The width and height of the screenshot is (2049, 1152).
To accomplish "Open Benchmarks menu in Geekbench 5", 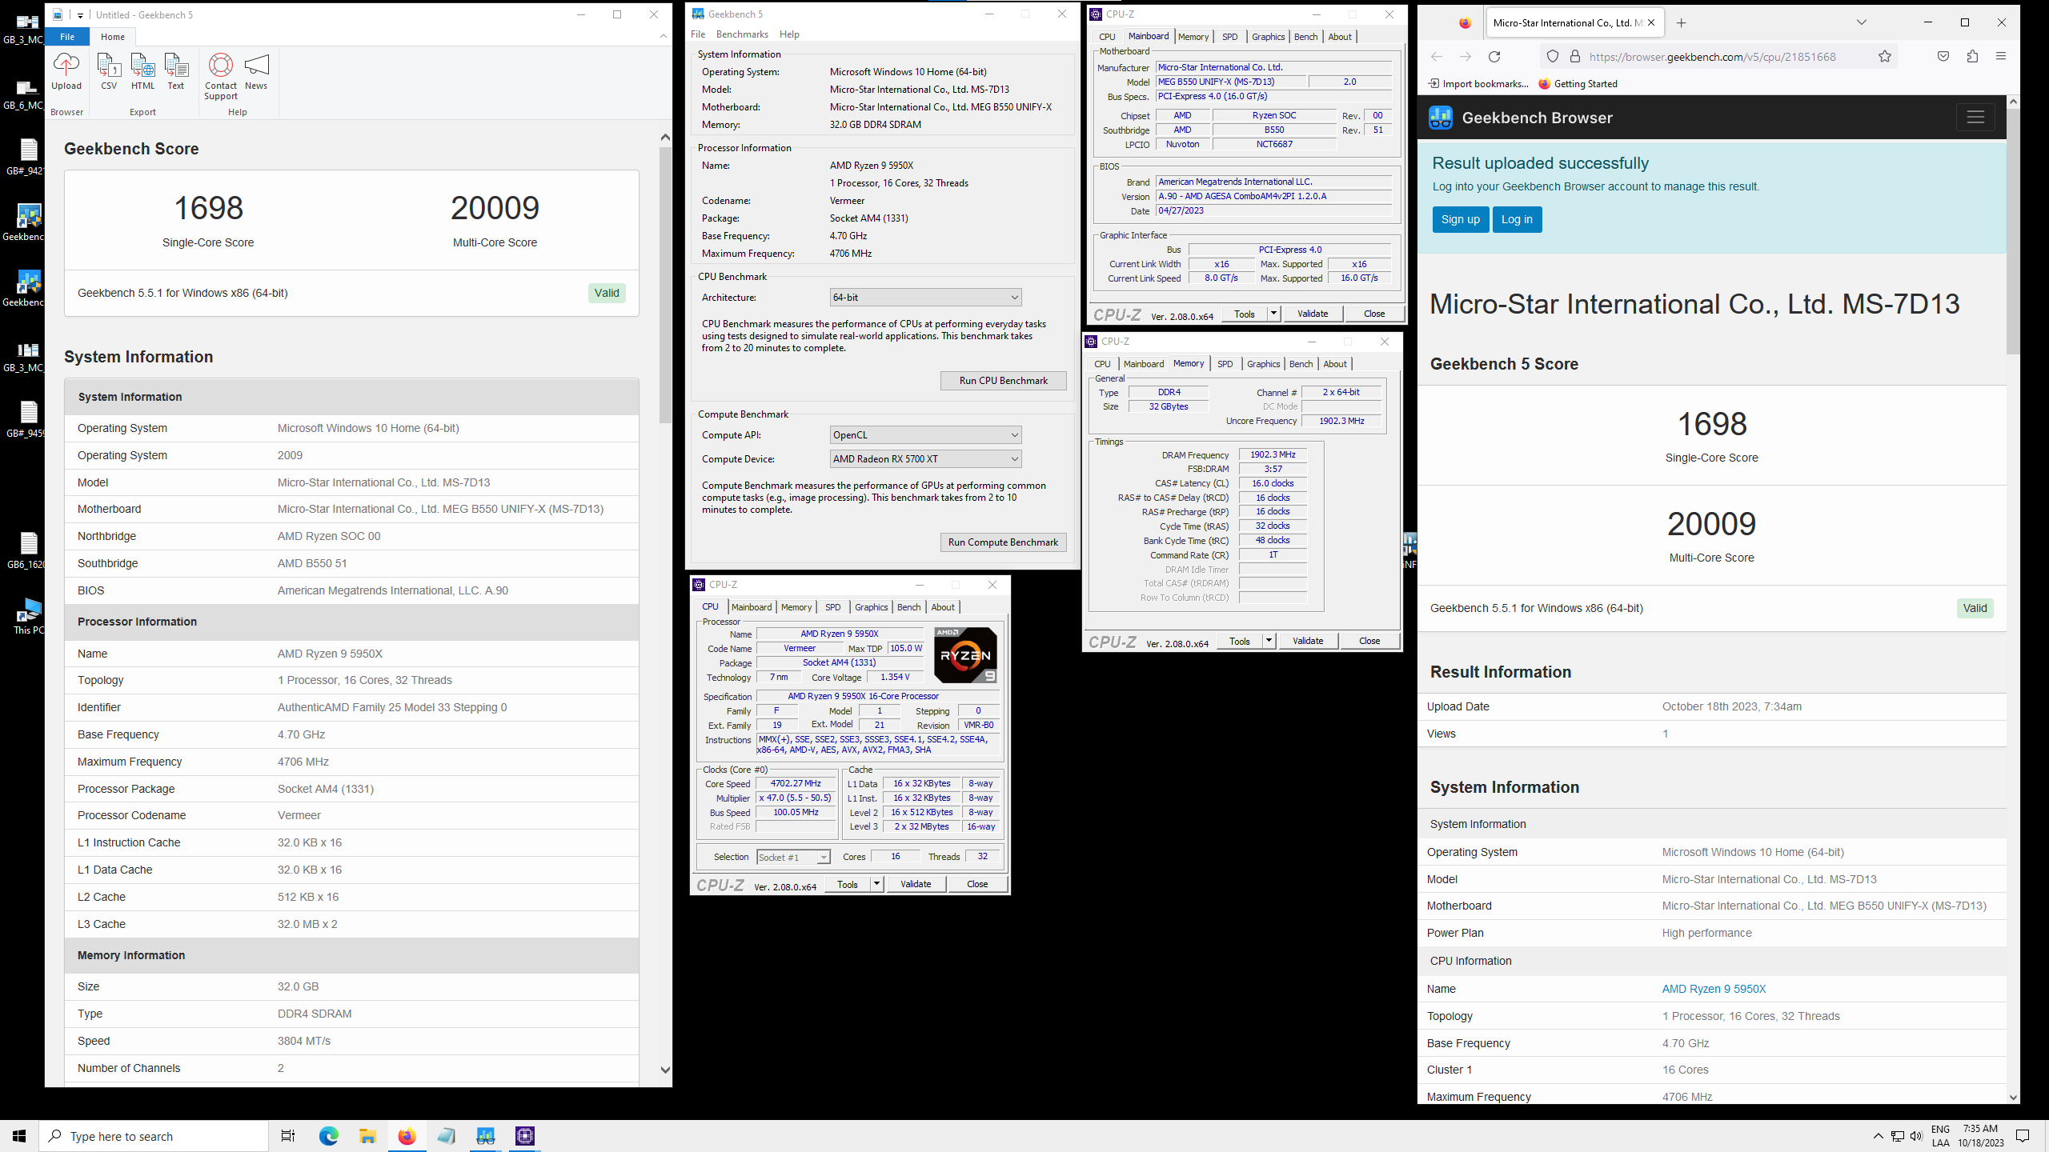I will pos(742,34).
